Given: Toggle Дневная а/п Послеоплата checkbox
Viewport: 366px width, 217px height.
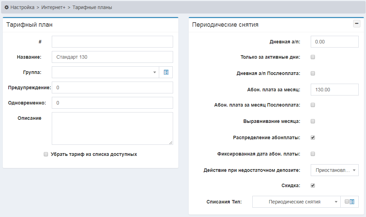Looking at the screenshot, I should [x=313, y=73].
